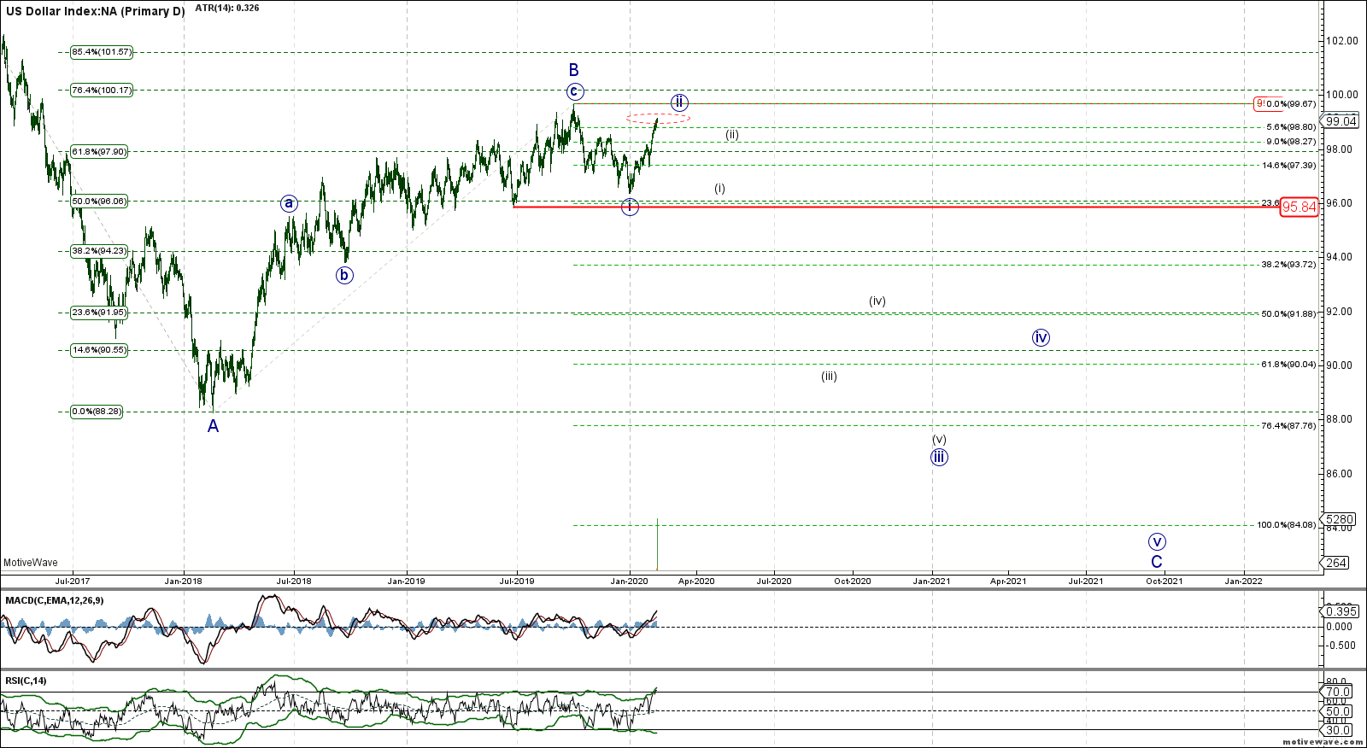This screenshot has width=1367, height=748.
Task: Click the 70.0 RSI level tag
Action: (1338, 692)
